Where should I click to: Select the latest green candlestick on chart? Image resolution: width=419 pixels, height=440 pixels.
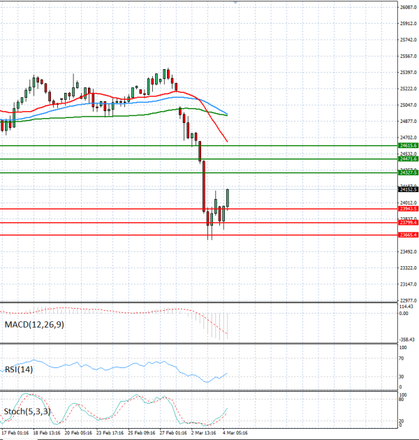tap(228, 198)
